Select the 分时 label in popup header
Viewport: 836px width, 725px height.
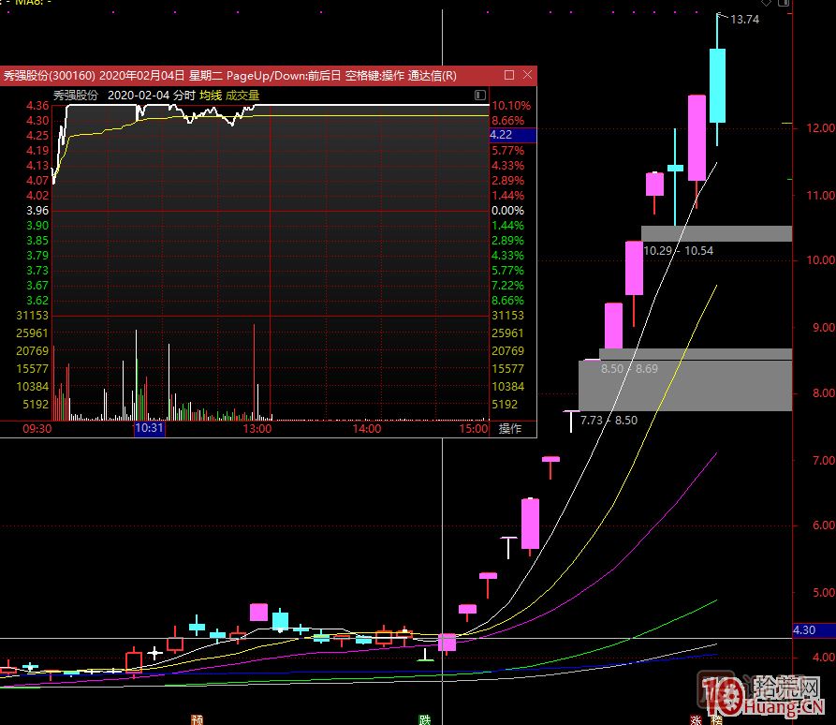click(184, 96)
